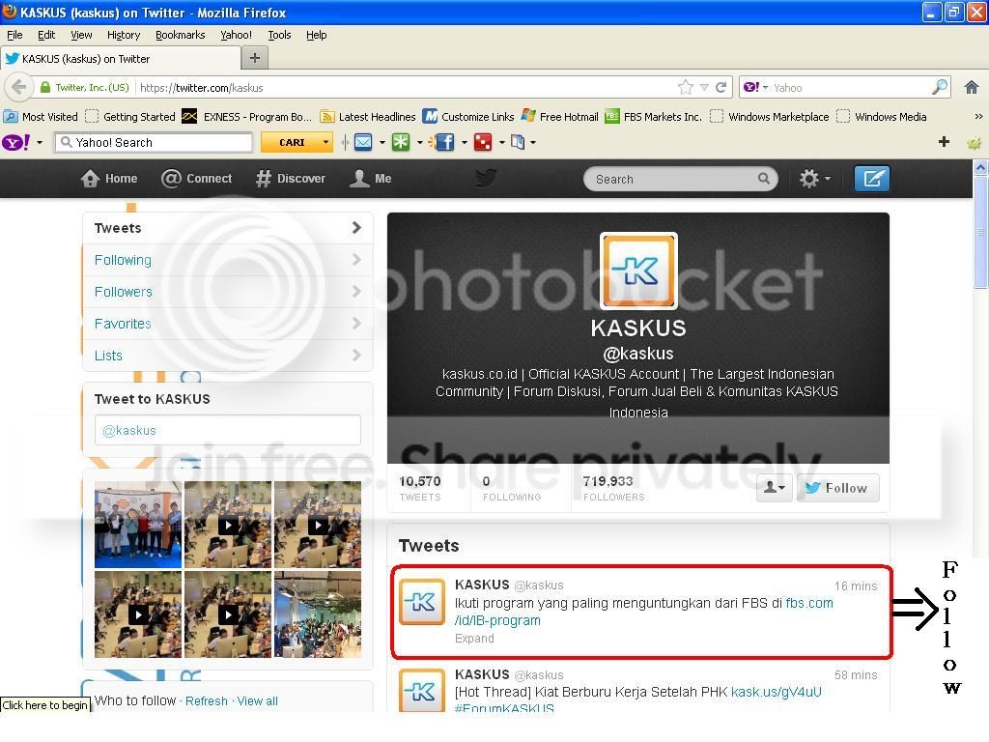Image resolution: width=989 pixels, height=742 pixels.
Task: Click the Yahoo toolbar add plus icon
Action: (944, 142)
